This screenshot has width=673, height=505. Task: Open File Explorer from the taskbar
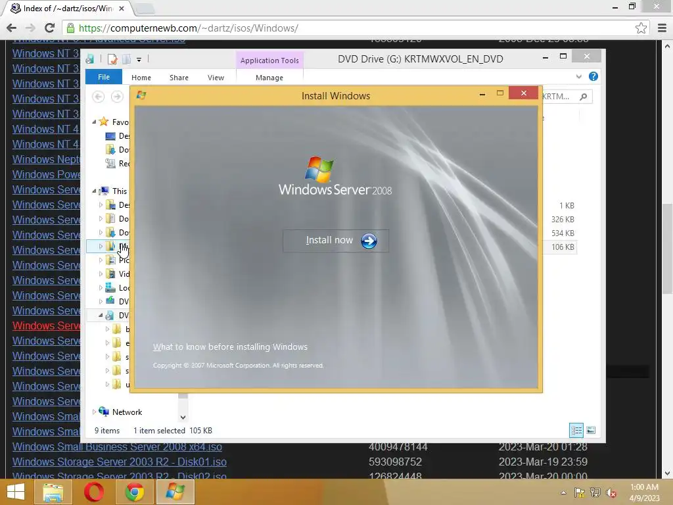click(x=53, y=492)
